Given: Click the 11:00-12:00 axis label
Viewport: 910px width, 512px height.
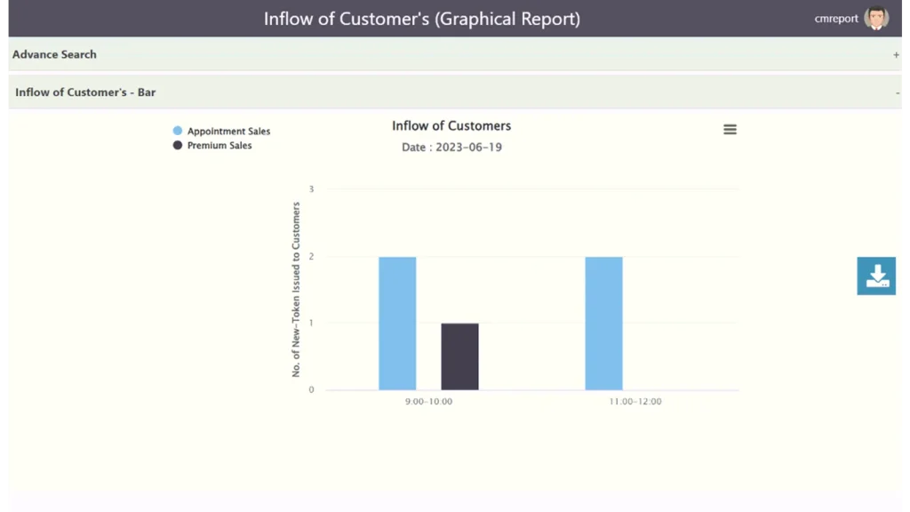Looking at the screenshot, I should click(x=635, y=401).
